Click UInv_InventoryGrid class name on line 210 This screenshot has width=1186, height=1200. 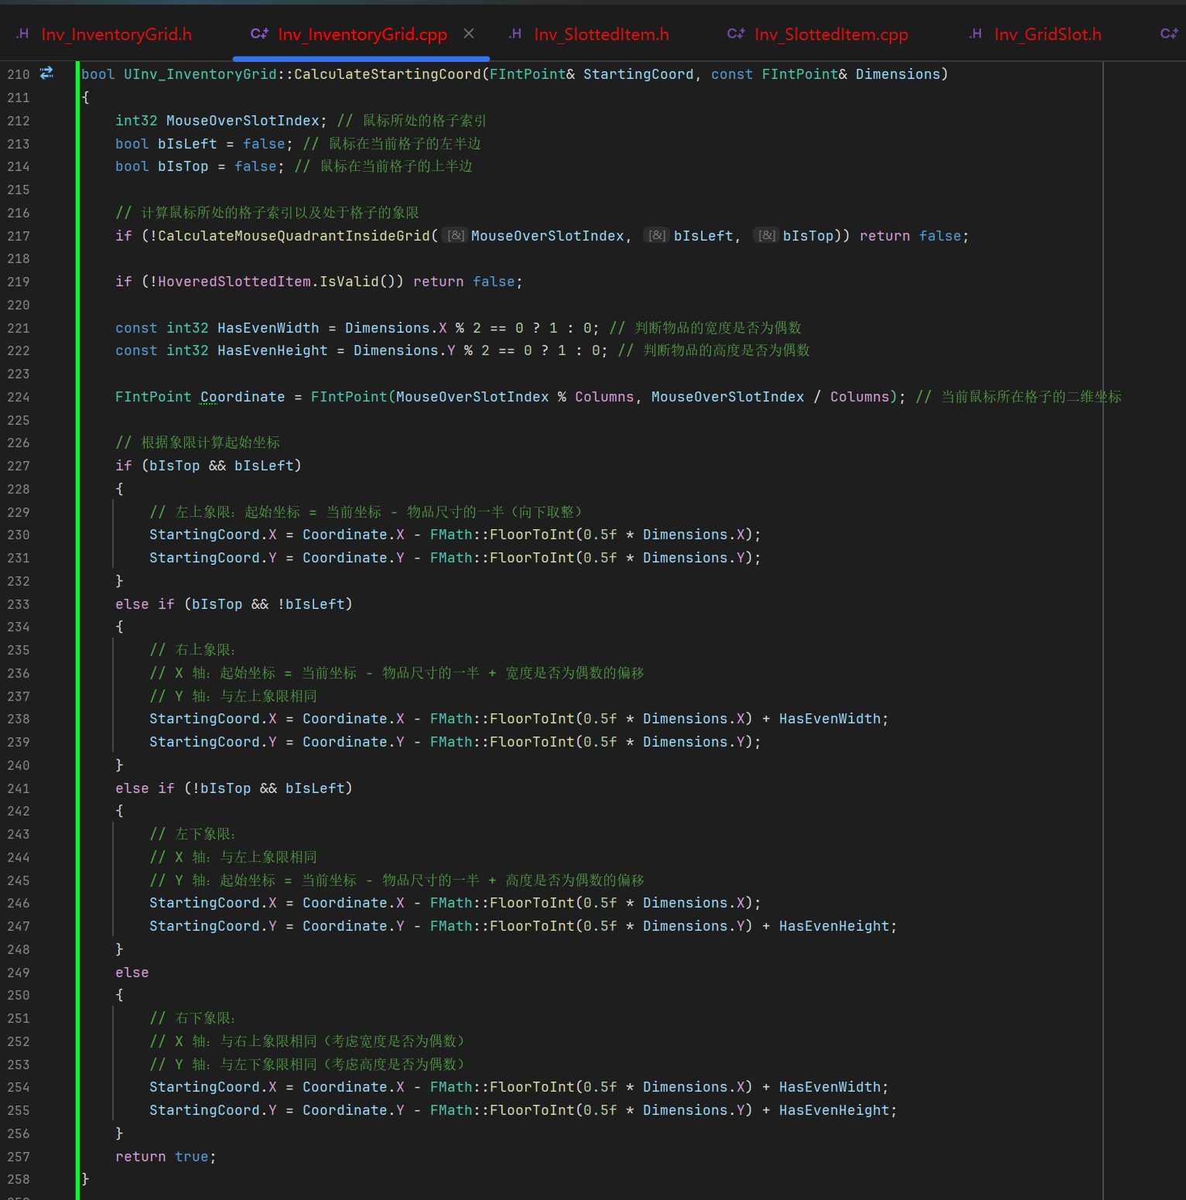(x=200, y=74)
